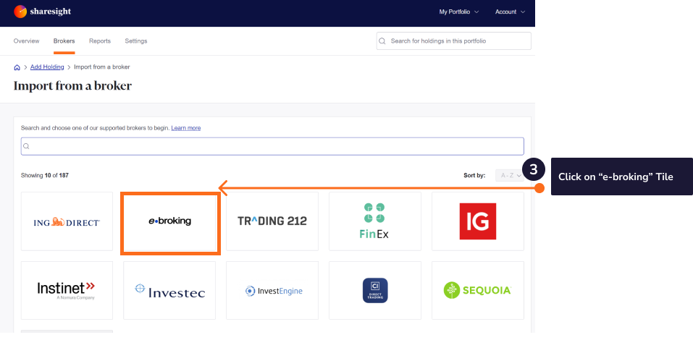
Task: Open the Learn more link
Action: click(186, 128)
